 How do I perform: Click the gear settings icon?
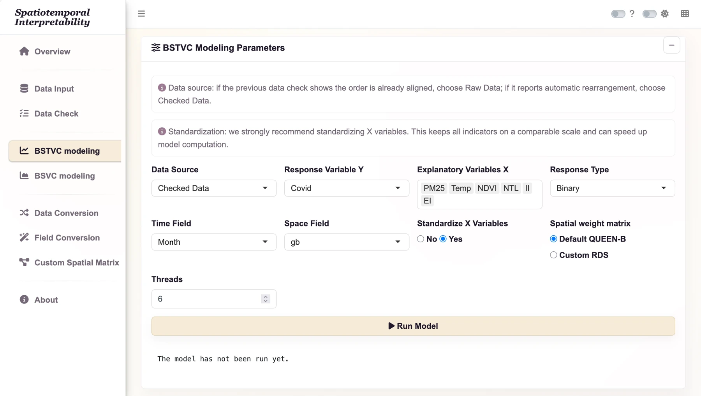coord(665,14)
